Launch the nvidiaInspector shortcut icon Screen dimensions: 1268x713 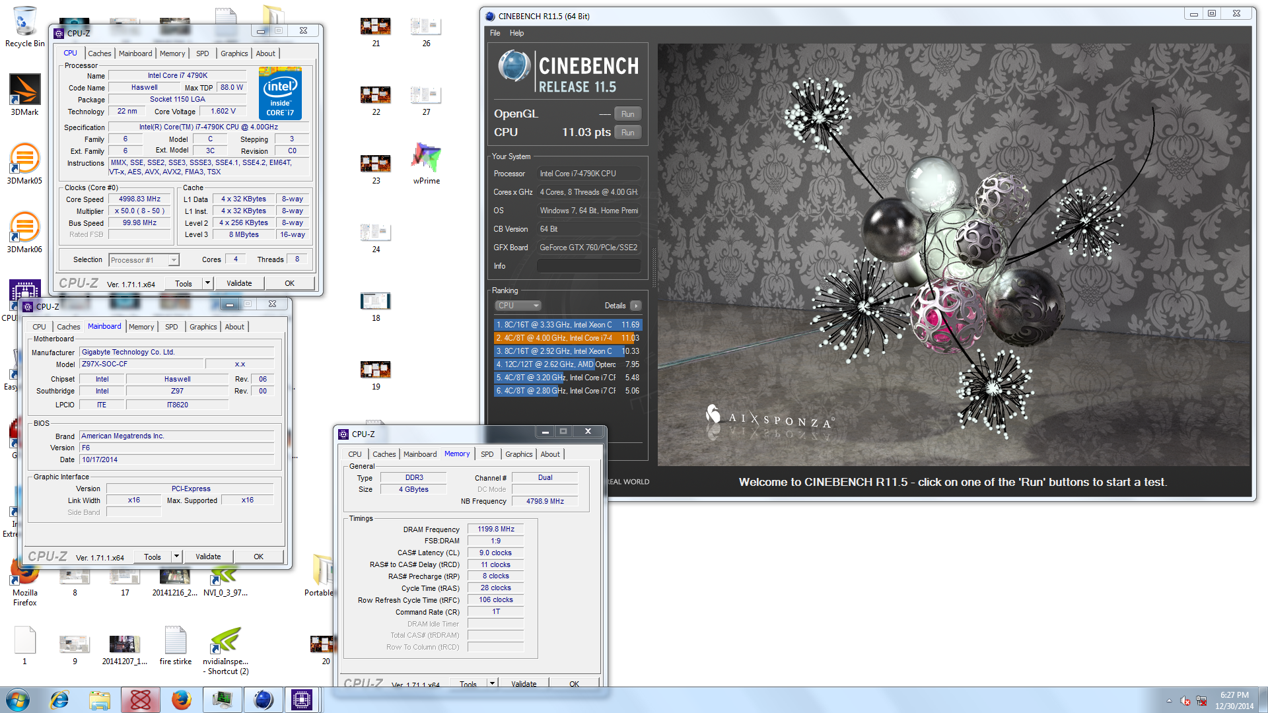(226, 650)
